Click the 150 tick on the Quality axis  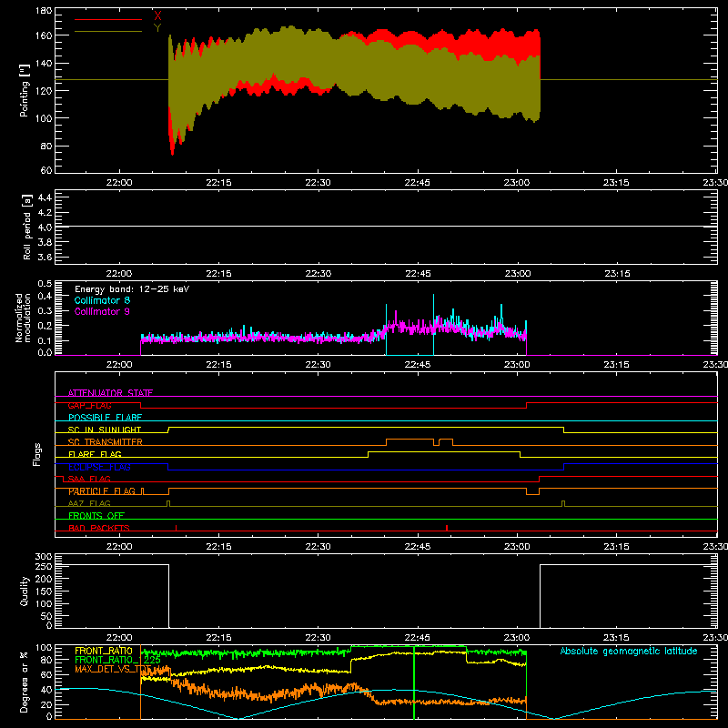click(44, 591)
